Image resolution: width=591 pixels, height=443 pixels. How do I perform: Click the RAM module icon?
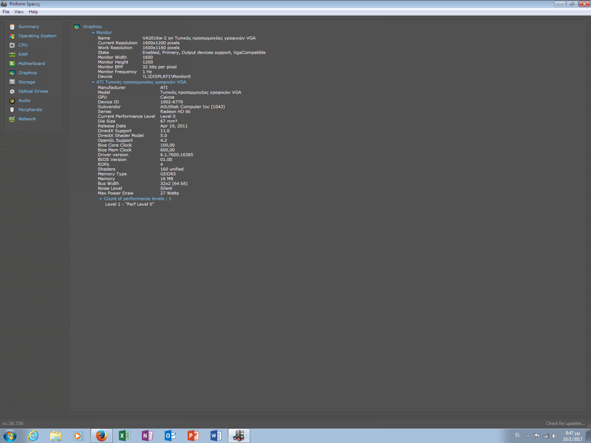point(12,54)
